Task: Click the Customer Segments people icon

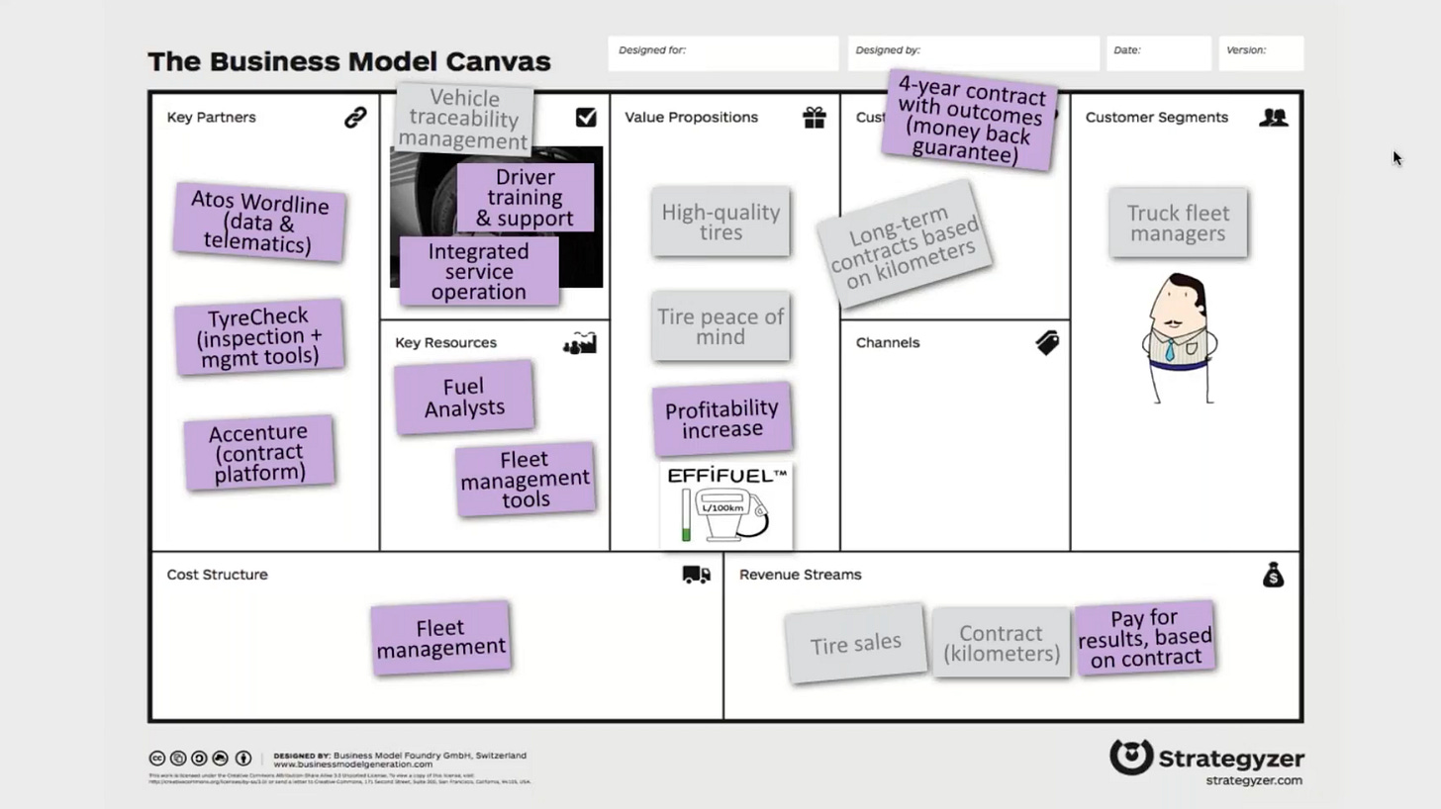Action: pos(1274,118)
